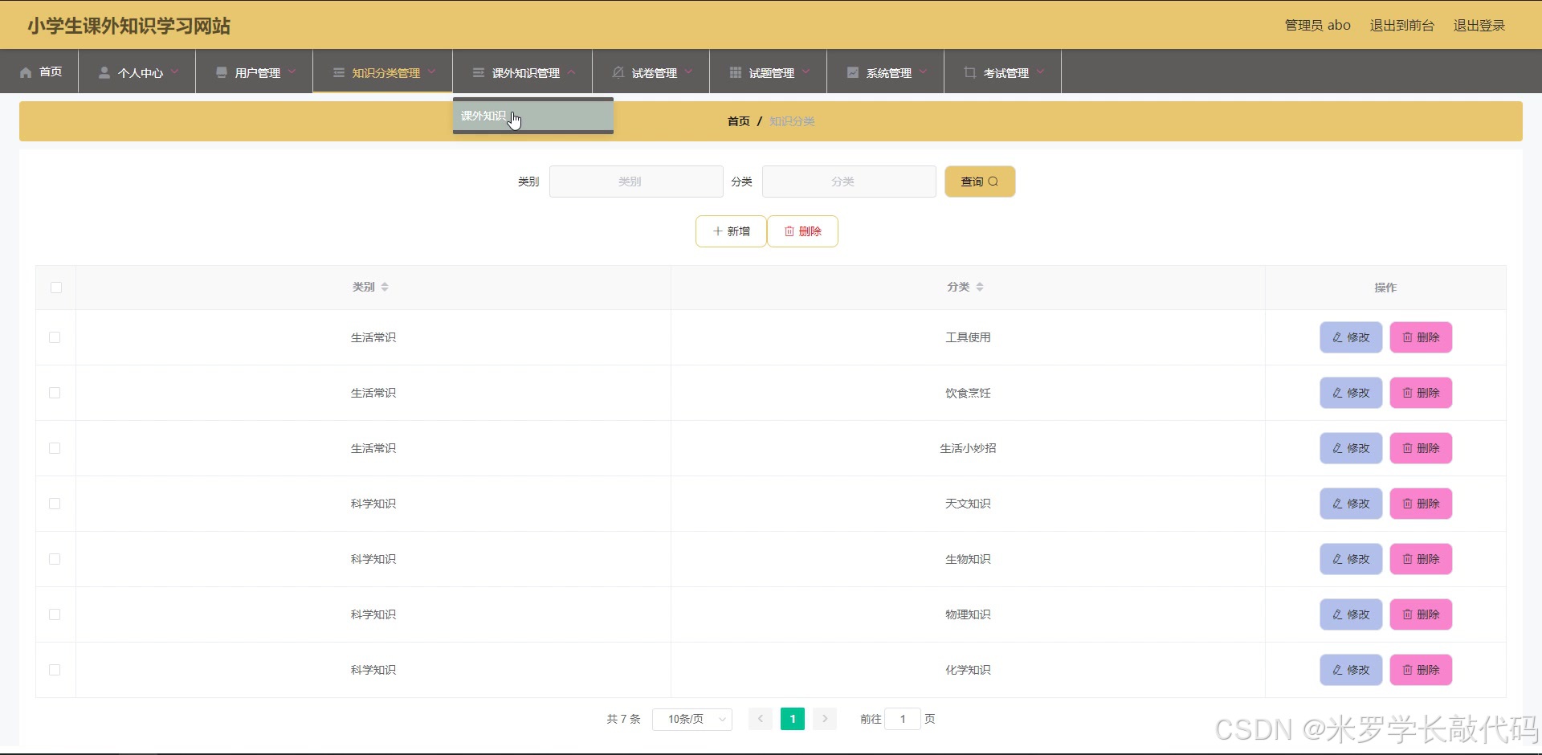Screen dimensions: 1542x755
Task: Click 首页 in the breadcrumb
Action: 739,121
